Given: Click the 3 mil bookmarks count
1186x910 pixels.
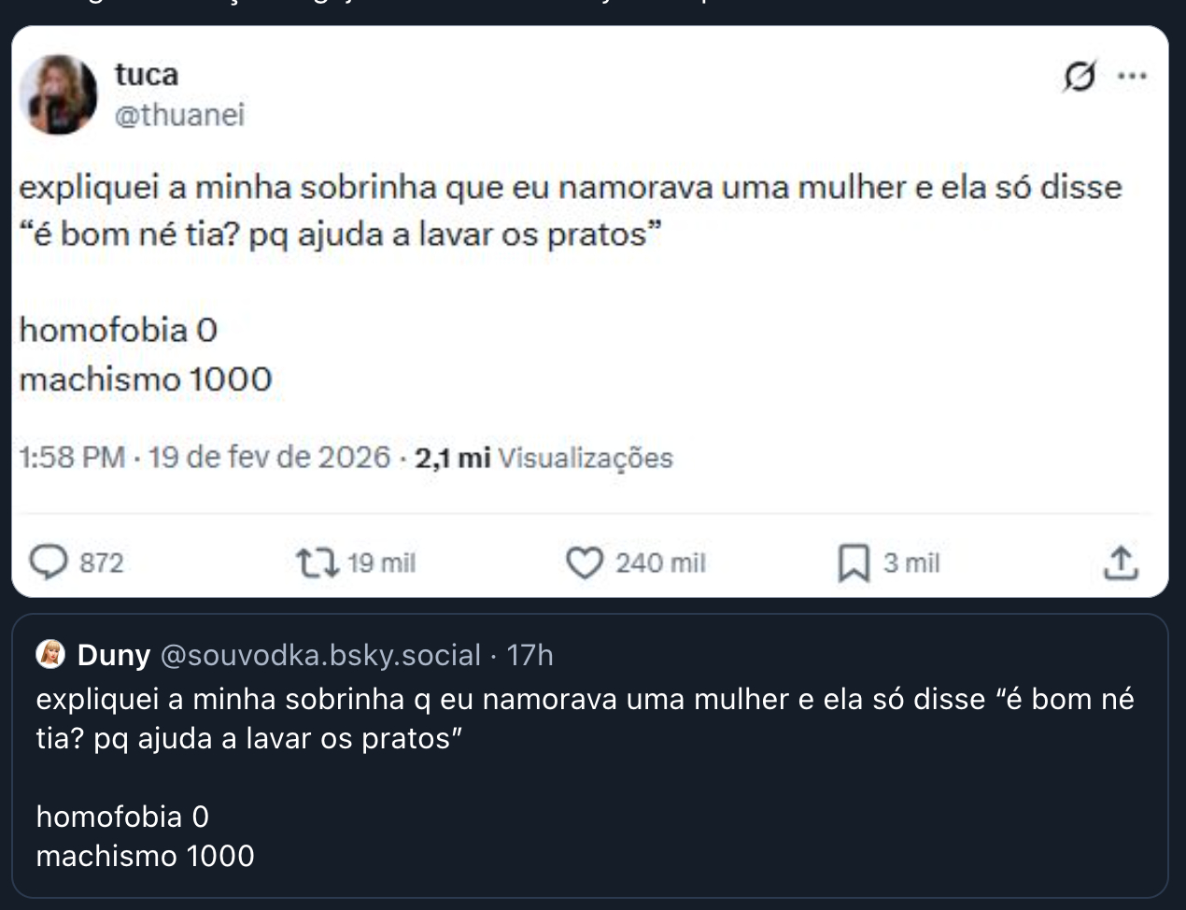Looking at the screenshot, I should coord(911,563).
